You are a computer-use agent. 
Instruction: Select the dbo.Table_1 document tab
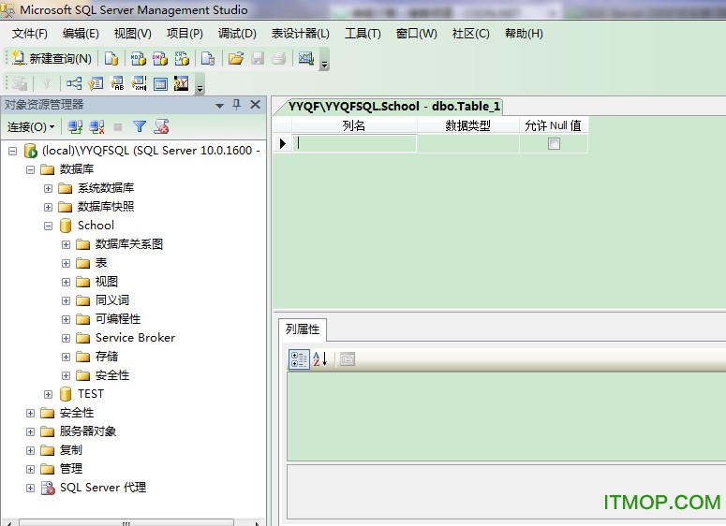[393, 107]
